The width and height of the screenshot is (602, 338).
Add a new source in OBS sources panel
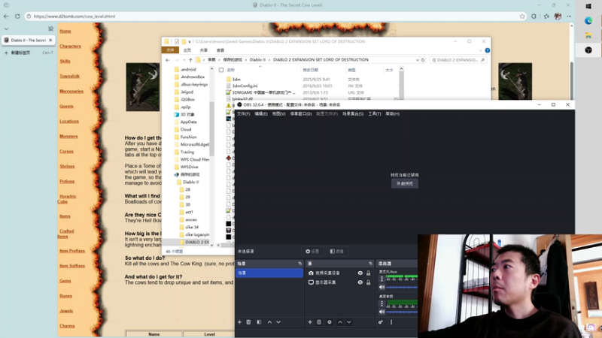tap(310, 322)
